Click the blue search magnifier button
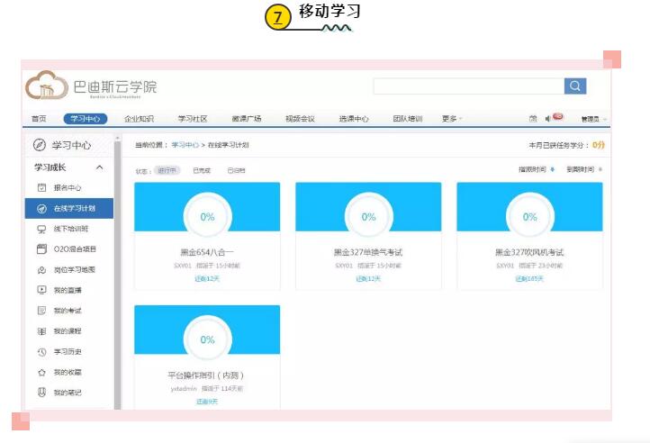Viewport: 650px width, 443px height. click(575, 86)
